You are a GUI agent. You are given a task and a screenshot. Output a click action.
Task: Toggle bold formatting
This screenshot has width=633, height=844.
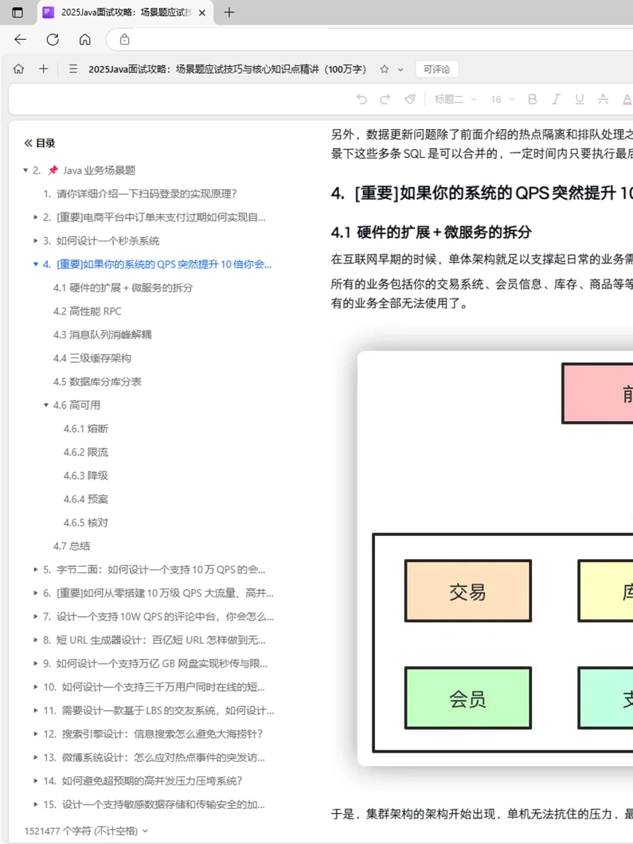pyautogui.click(x=532, y=99)
